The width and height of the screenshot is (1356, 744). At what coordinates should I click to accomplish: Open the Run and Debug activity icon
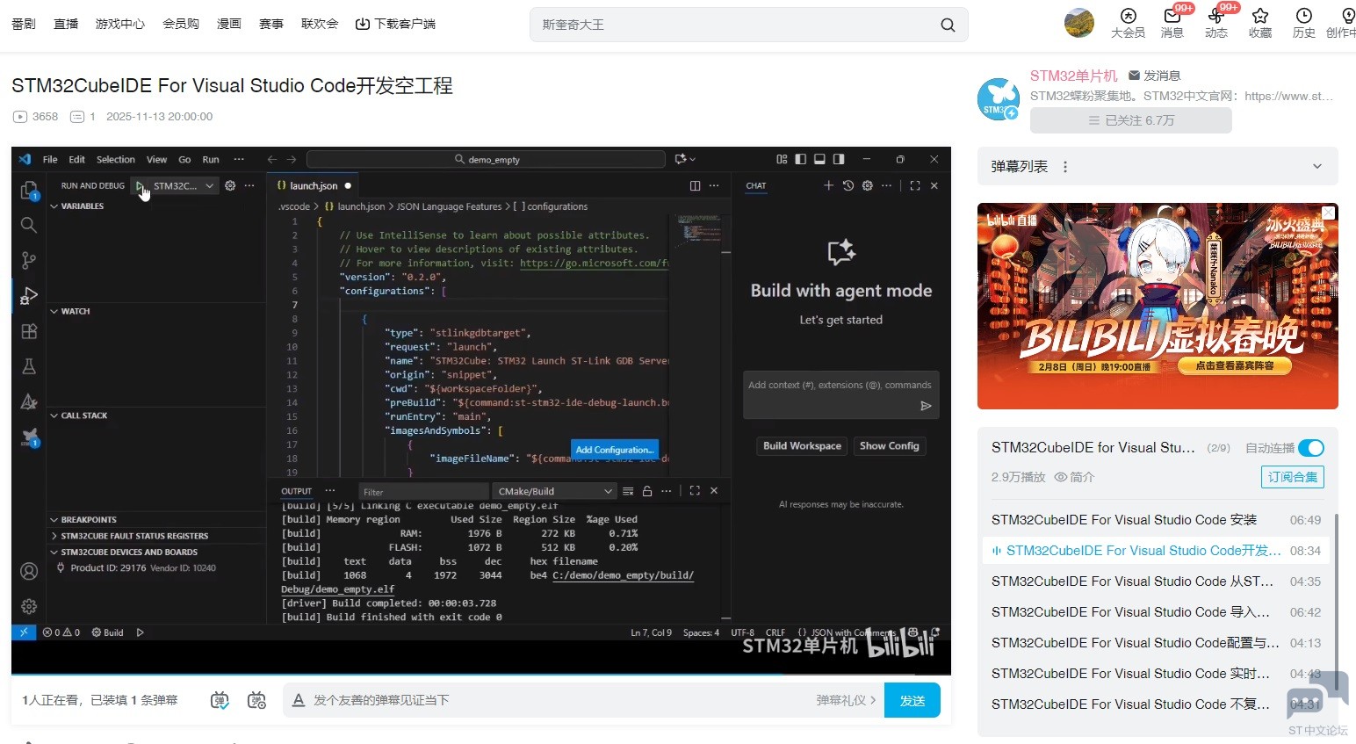coord(29,296)
